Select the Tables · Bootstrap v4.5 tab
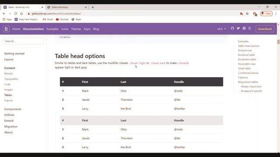The image size is (280, 157). click(23, 7)
